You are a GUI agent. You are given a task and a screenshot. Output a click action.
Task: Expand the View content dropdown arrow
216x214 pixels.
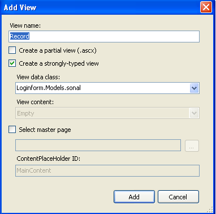click(194, 113)
